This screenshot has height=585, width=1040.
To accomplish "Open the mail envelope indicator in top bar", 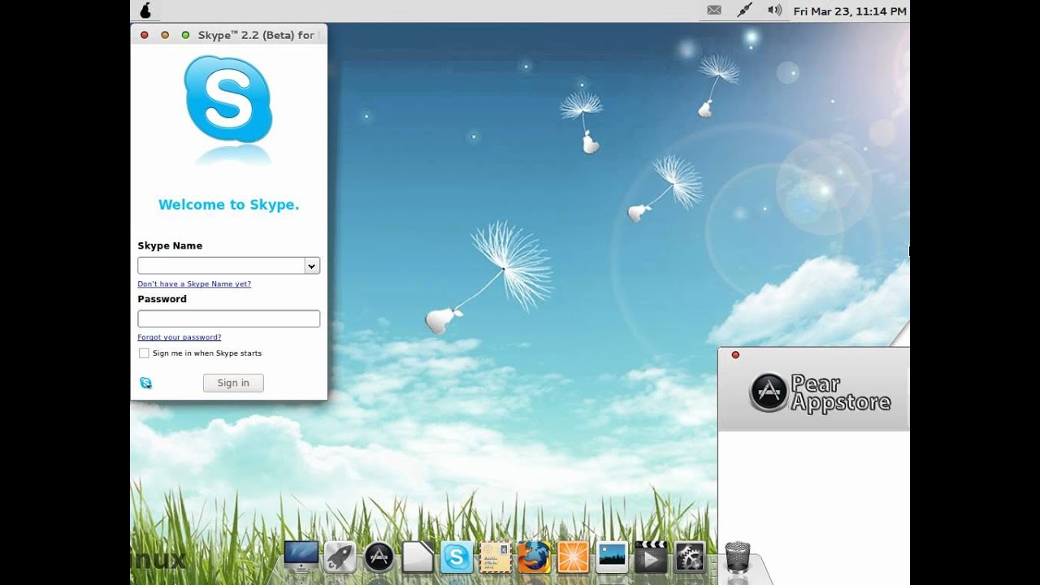I will pos(714,11).
